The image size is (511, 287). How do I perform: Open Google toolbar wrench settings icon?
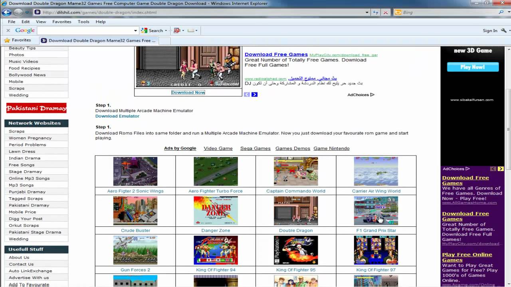coord(503,30)
